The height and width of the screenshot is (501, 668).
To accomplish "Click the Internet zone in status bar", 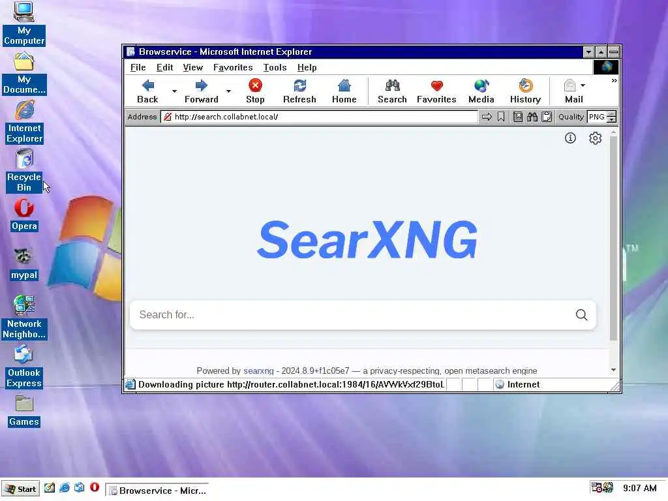I will pos(518,385).
